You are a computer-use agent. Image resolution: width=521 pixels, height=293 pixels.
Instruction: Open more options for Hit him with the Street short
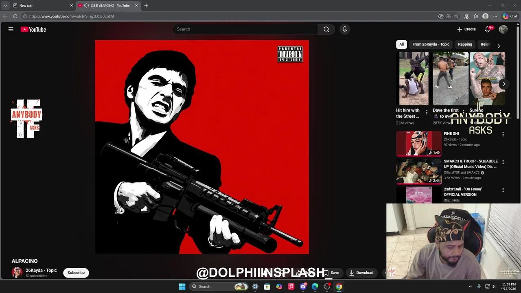point(427,112)
